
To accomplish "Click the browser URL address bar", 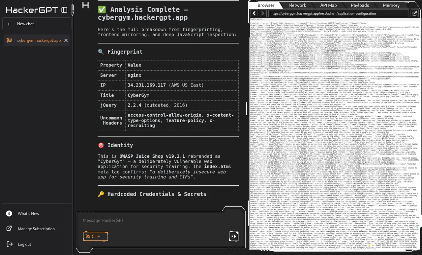I will tap(338, 13).
